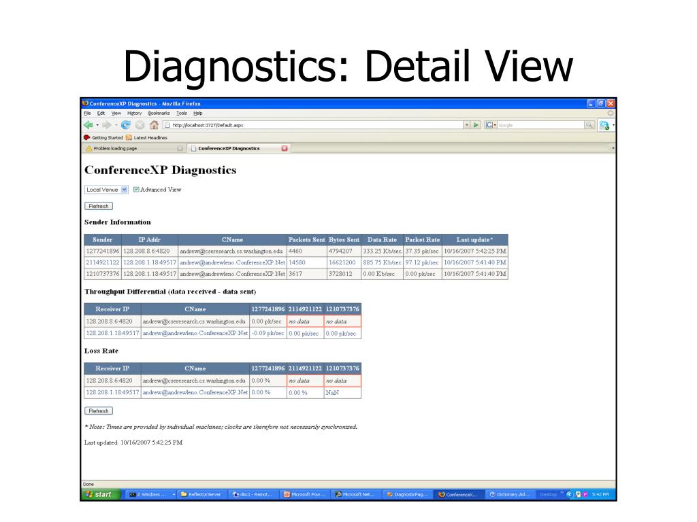Click the -0.09 pk/sec throughput cell
The width and height of the screenshot is (697, 522).
(x=268, y=333)
